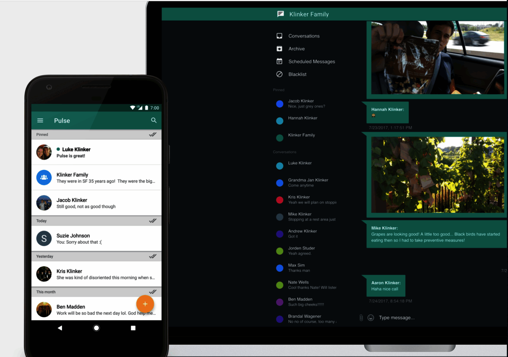The width and height of the screenshot is (508, 357).
Task: Tap the Android recent apps square button
Action: coord(133,328)
